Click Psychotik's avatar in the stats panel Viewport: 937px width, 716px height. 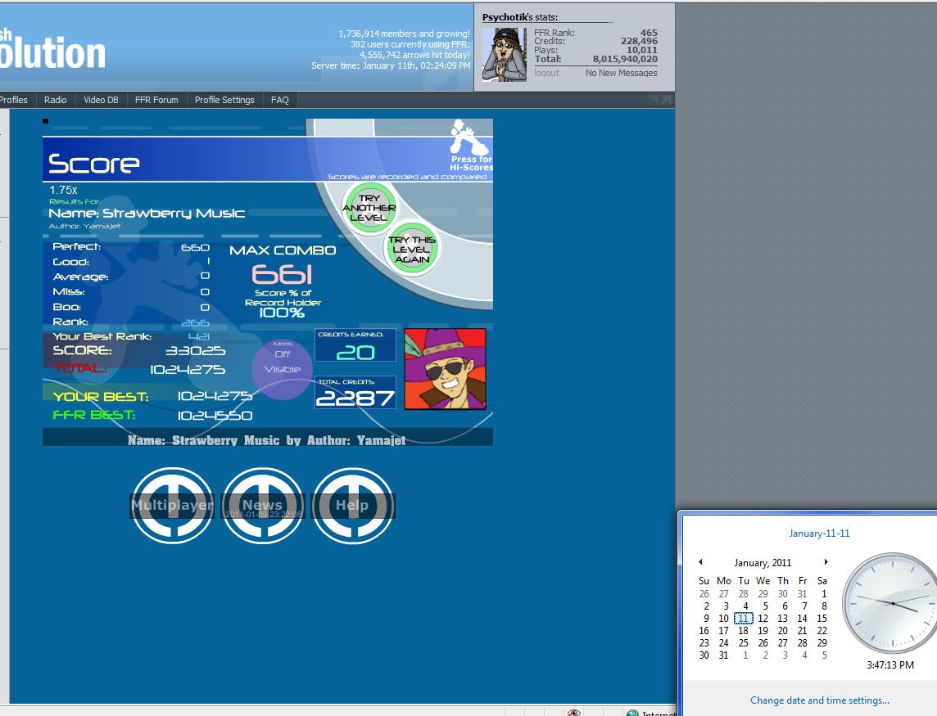[504, 54]
